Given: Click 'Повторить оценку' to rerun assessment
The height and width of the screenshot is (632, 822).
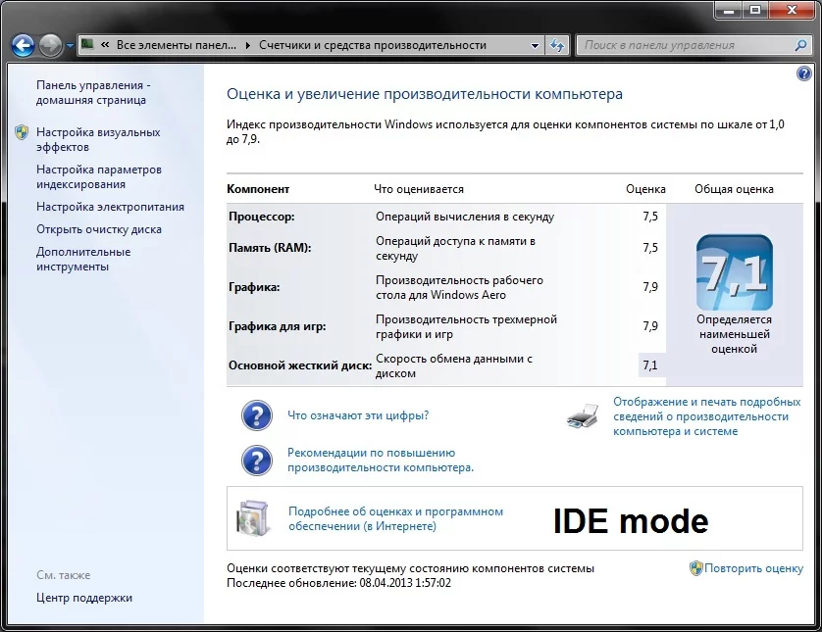Looking at the screenshot, I should [x=753, y=568].
